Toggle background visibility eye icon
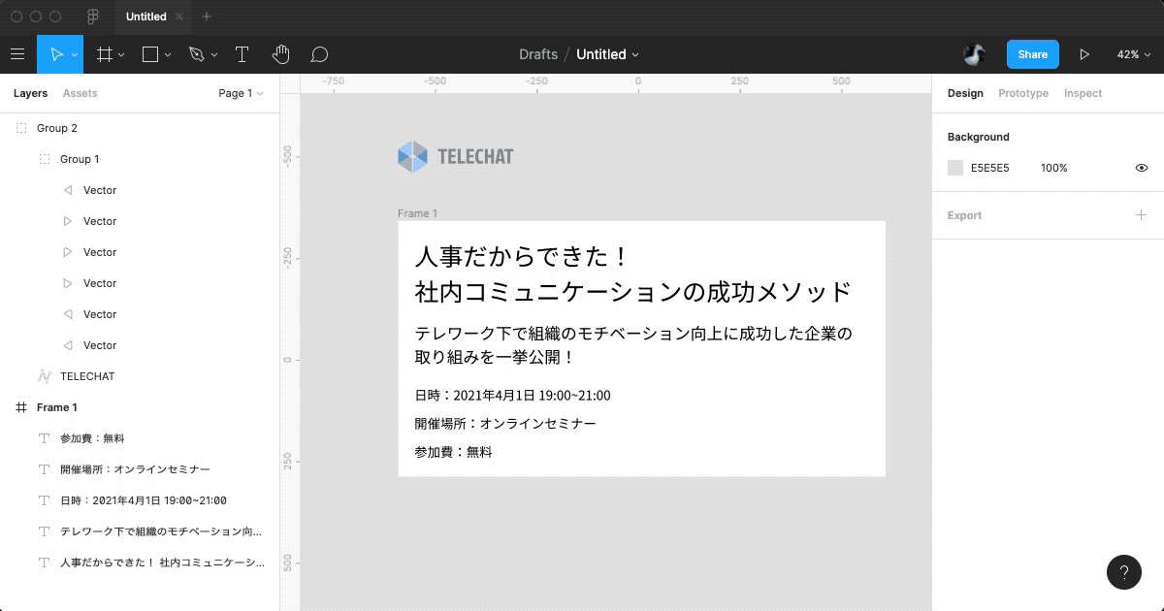 click(x=1142, y=168)
